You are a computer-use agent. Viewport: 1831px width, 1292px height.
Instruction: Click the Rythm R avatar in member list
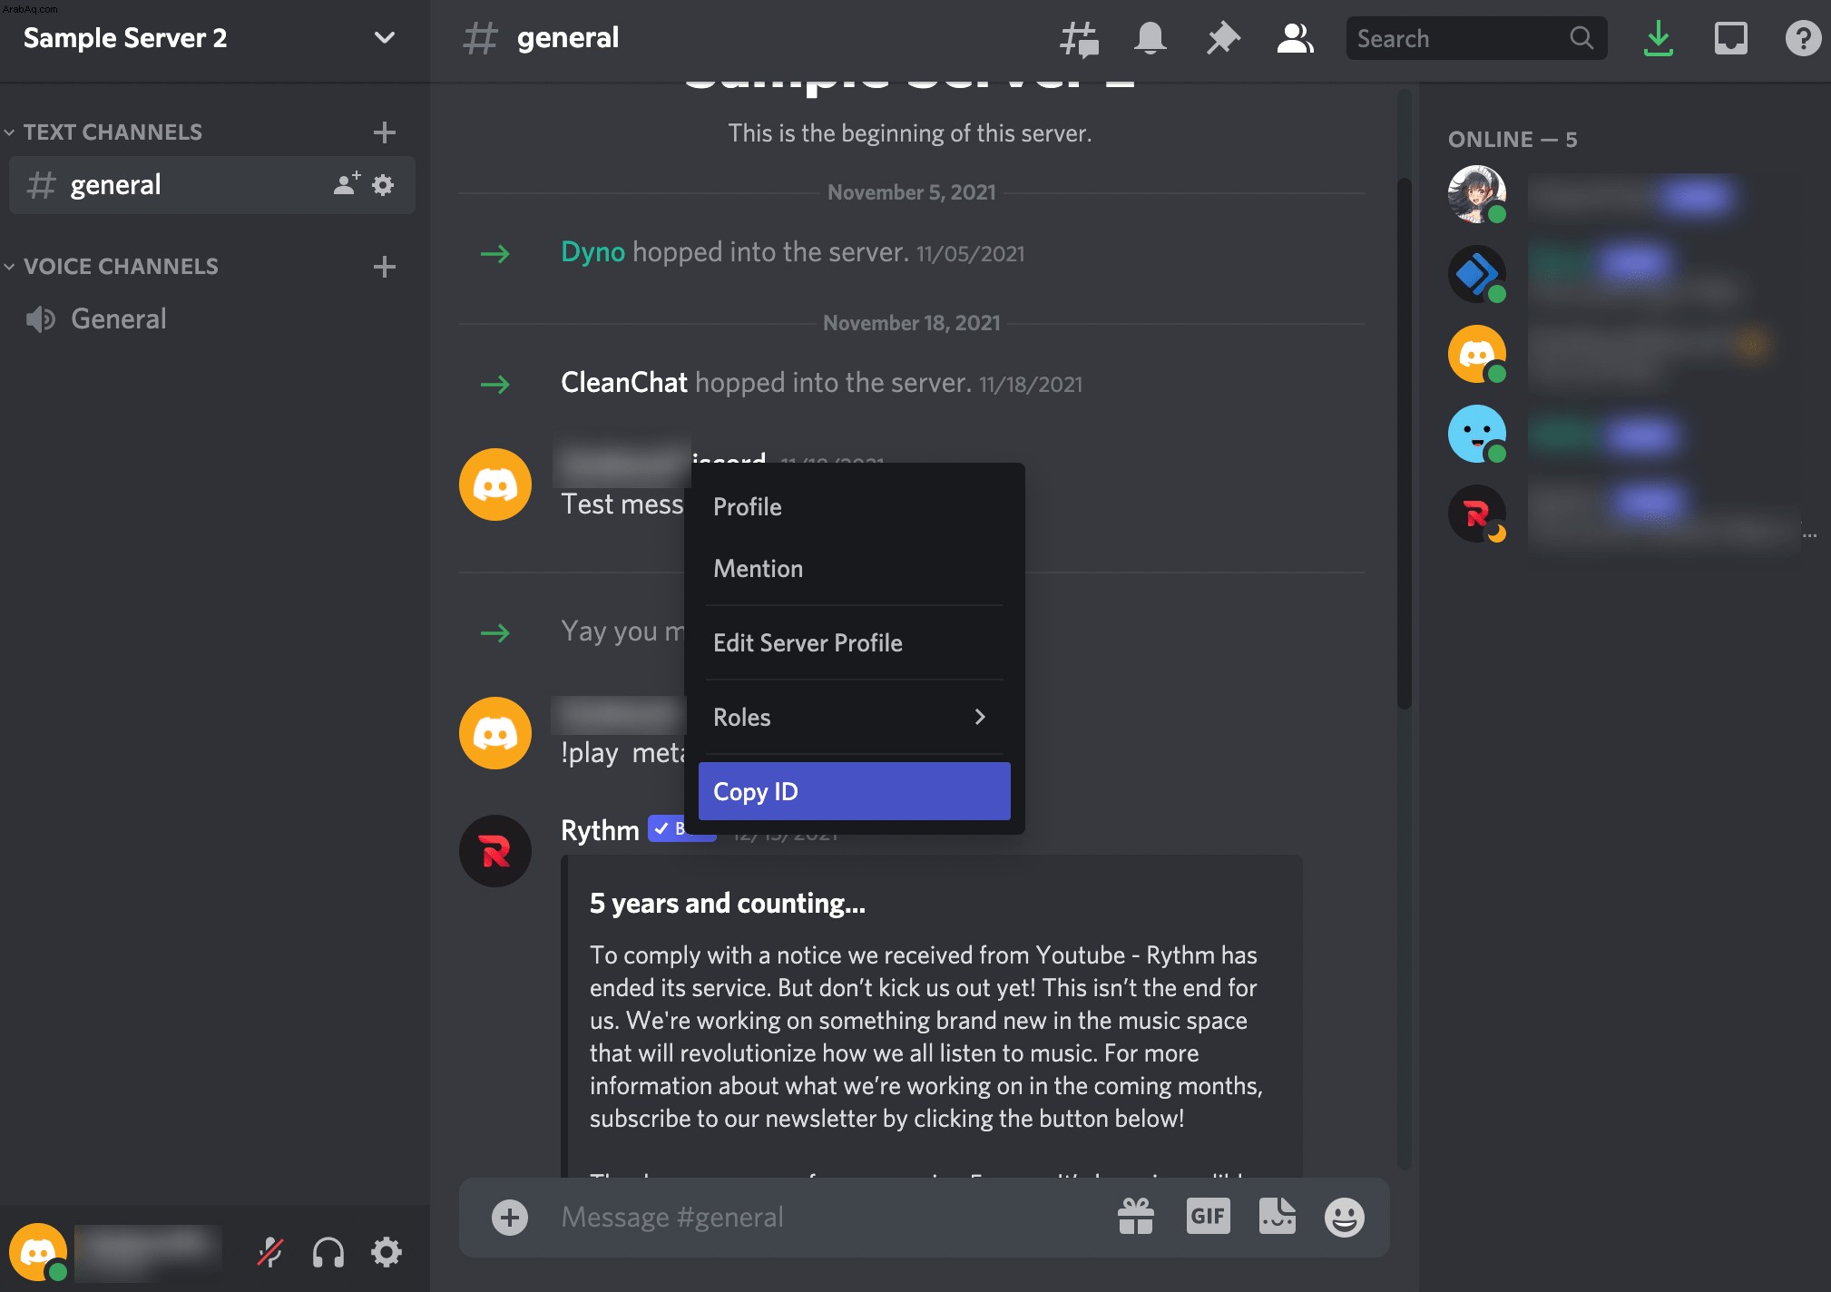coord(1477,514)
